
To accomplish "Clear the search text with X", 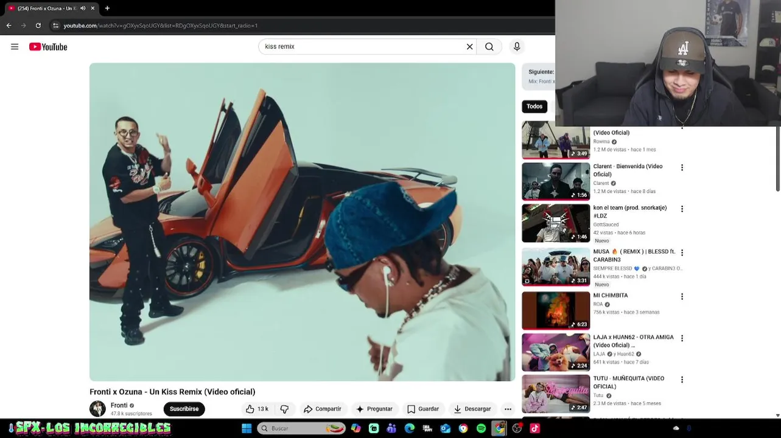I will coord(469,47).
